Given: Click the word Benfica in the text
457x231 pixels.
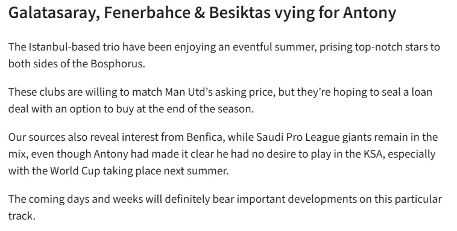Looking at the screenshot, I should (x=205, y=137).
